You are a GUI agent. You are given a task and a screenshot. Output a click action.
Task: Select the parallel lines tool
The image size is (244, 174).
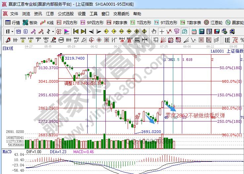click(217, 40)
